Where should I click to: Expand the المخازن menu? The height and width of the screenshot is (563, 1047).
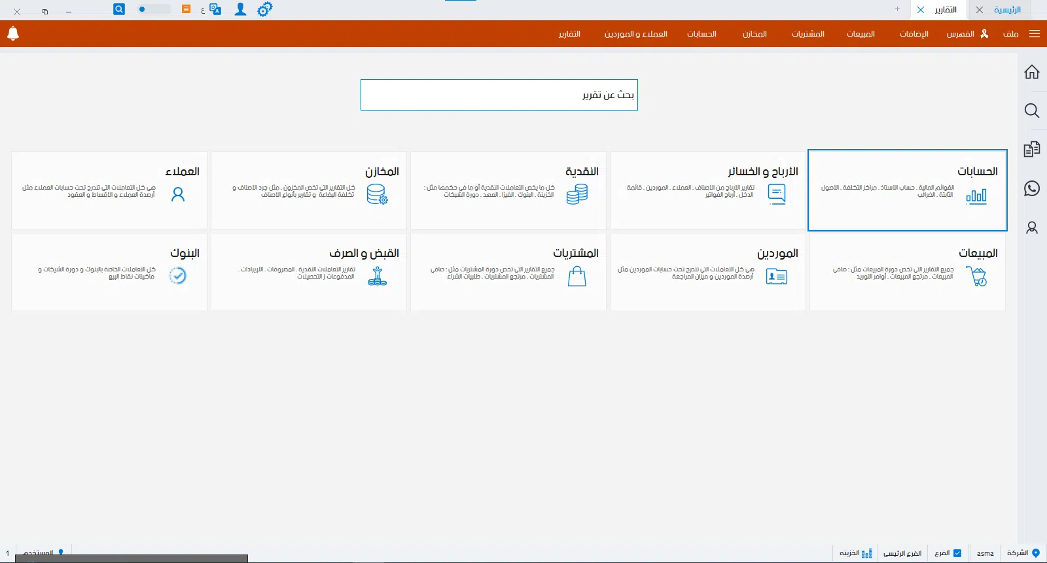(x=754, y=34)
